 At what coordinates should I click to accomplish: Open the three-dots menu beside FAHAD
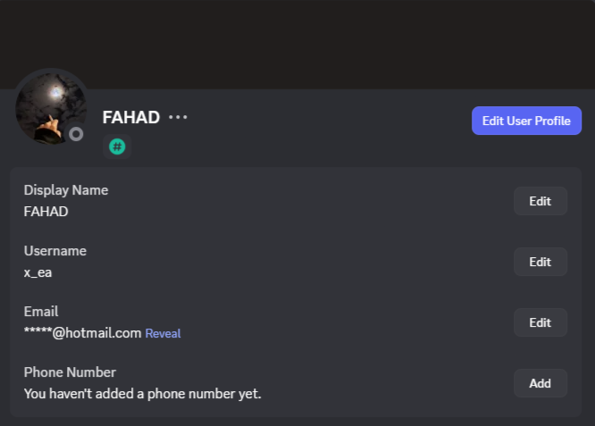click(x=178, y=118)
